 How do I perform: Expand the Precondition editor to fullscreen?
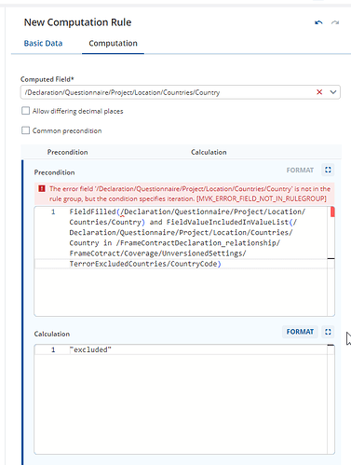(328, 170)
